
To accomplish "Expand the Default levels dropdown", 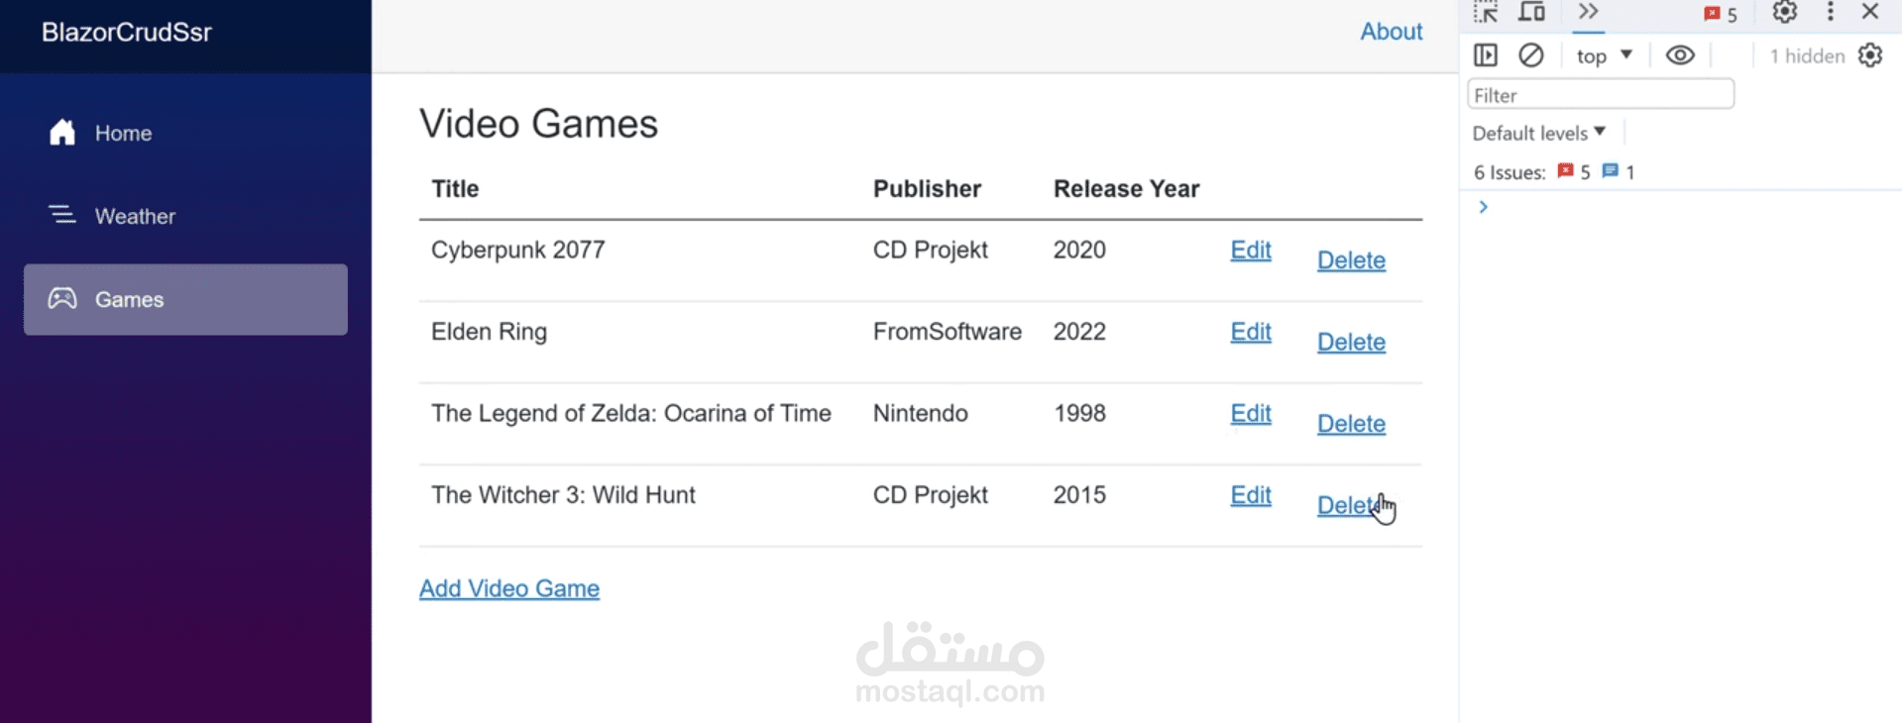I will pos(1538,133).
